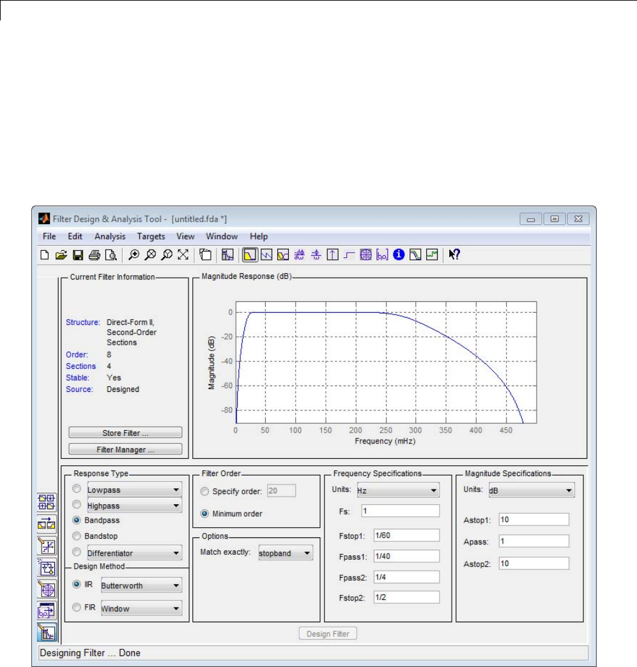This screenshot has height=667, width=637.
Task: Open the Window menu
Action: (222, 236)
